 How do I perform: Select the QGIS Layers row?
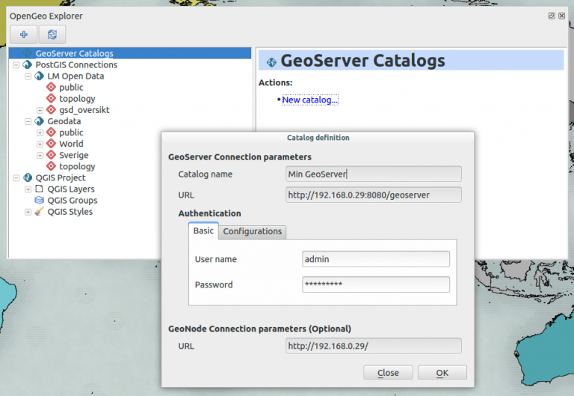[x=71, y=189]
